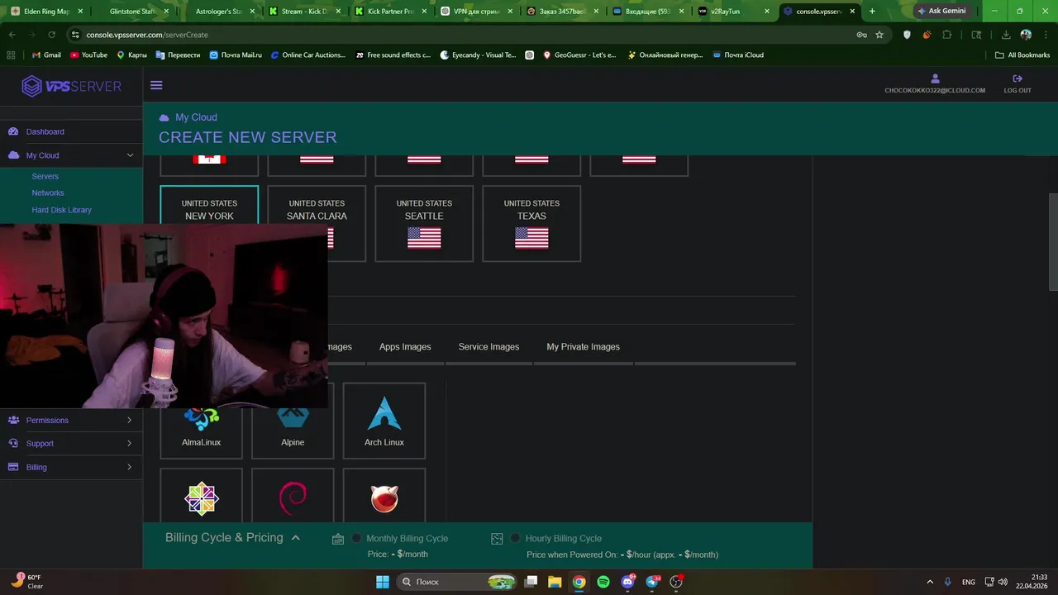Switch to Apps Images tab
Viewport: 1058px width, 595px height.
pos(405,347)
